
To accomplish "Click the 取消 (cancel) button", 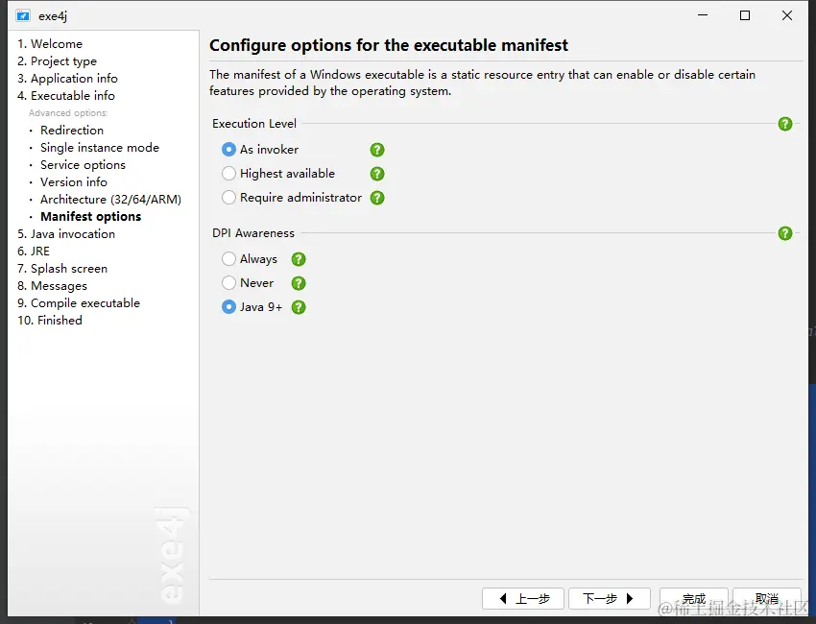I will coord(767,598).
